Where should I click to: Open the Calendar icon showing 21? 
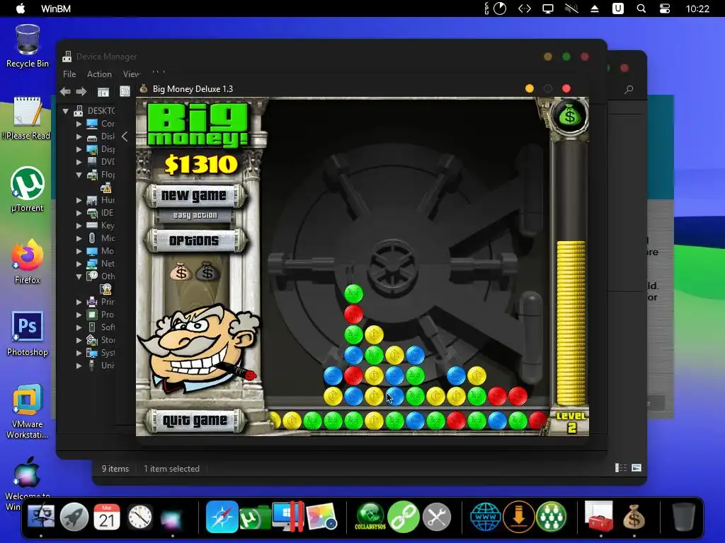pos(107,517)
